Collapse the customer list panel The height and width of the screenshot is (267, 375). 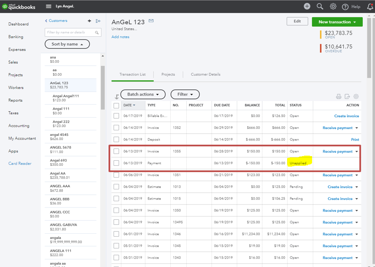[98, 21]
